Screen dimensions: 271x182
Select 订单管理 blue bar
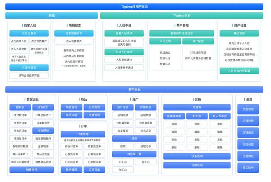pyautogui.click(x=83, y=134)
